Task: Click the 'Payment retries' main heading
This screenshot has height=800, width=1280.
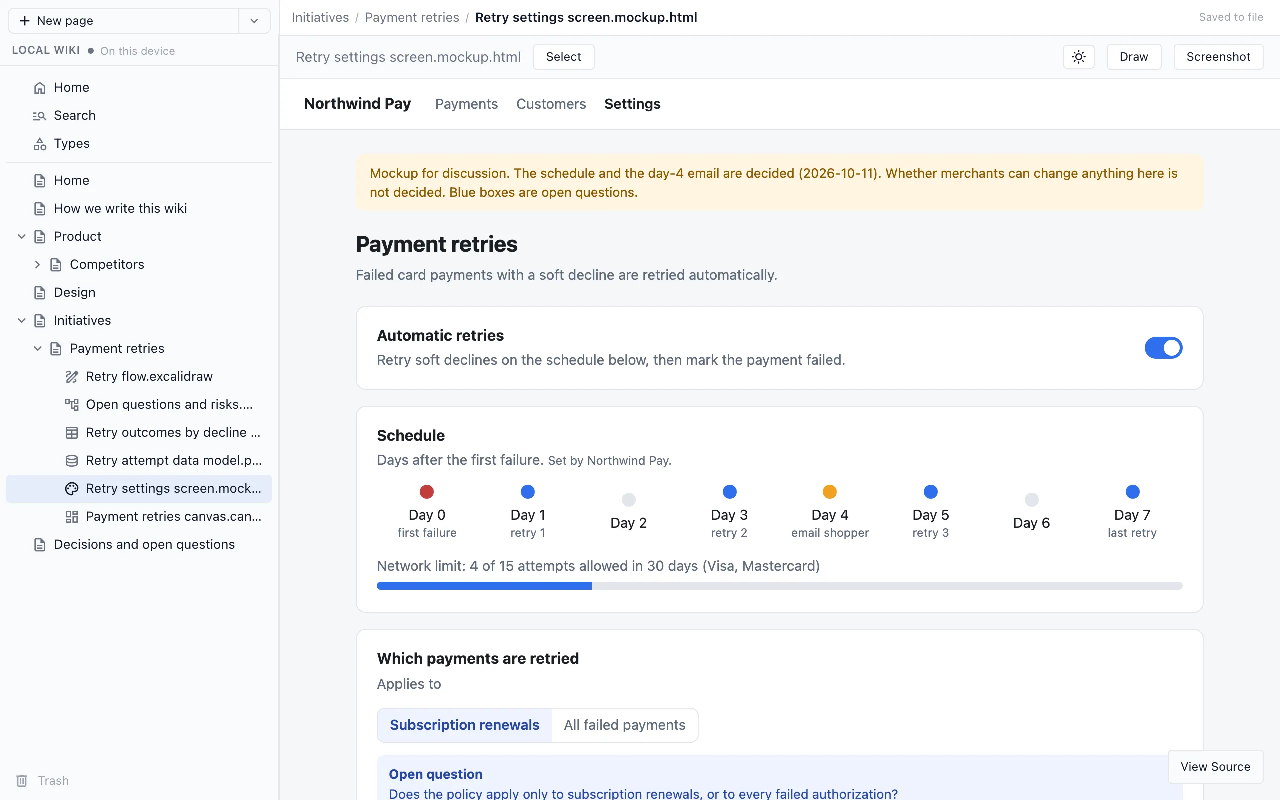Action: [x=436, y=245]
